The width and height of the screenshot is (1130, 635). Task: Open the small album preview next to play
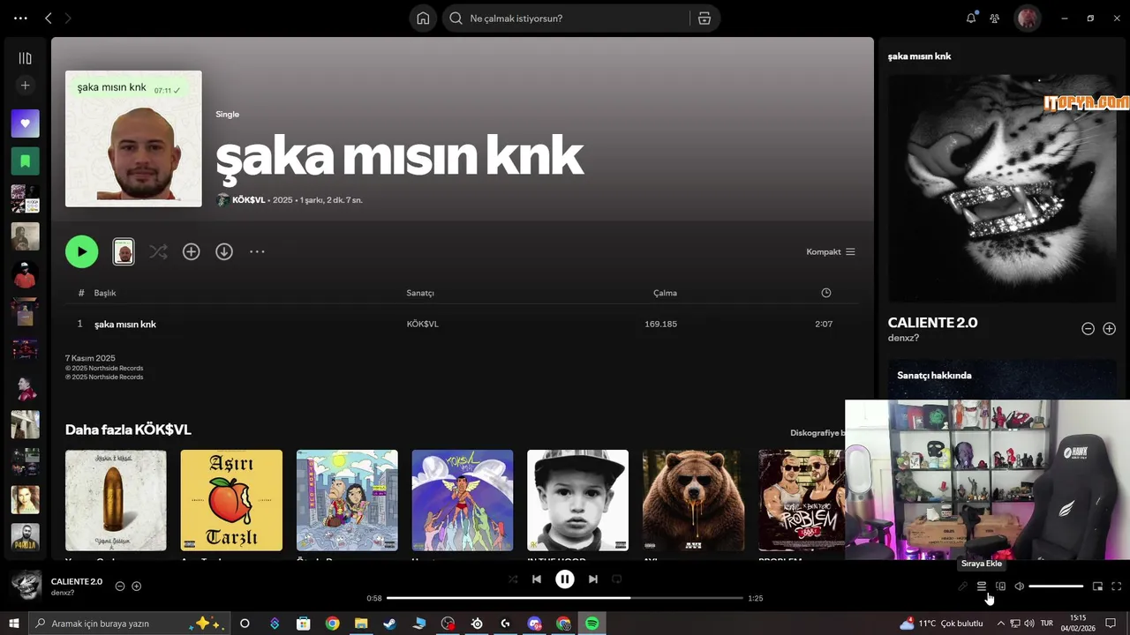pyautogui.click(x=124, y=251)
